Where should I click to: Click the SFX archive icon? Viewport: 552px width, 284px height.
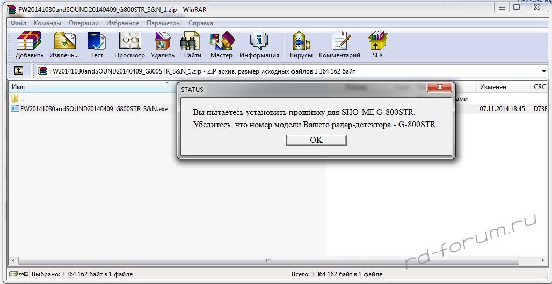(x=377, y=45)
